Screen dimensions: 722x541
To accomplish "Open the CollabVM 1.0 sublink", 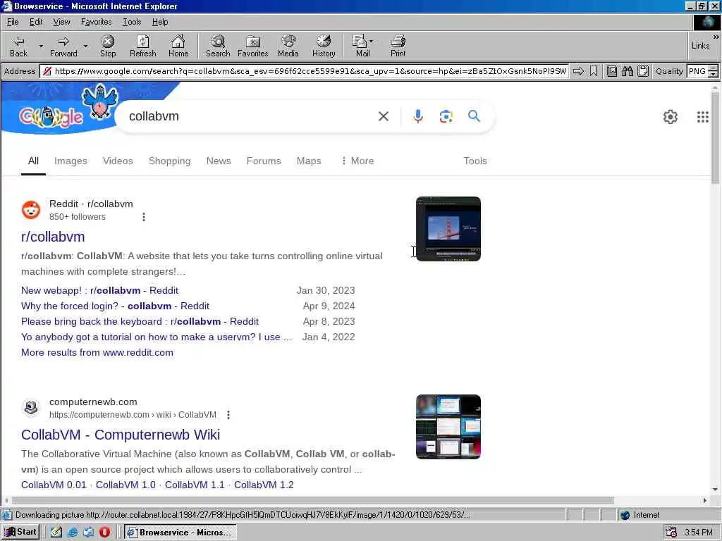I will click(x=126, y=485).
